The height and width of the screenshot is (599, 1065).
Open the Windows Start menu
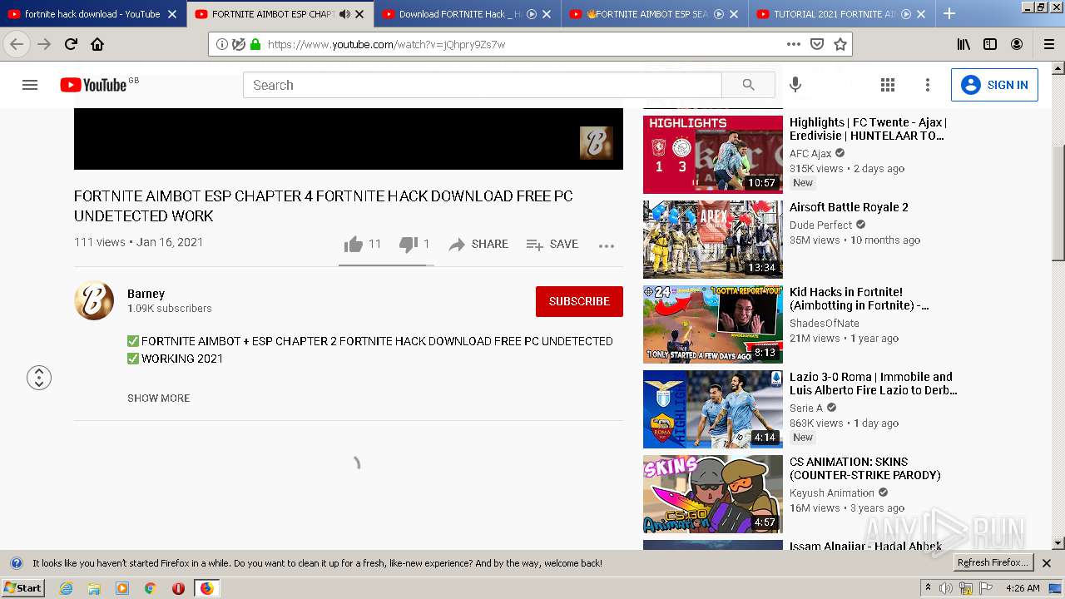click(x=23, y=588)
